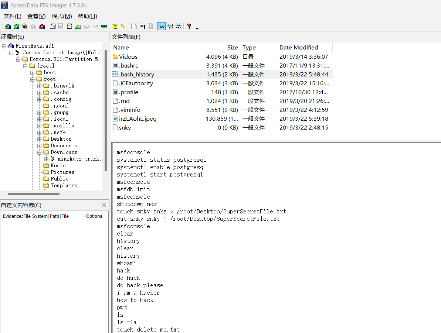This screenshot has width=441, height=333.
Task: Select the .msf4 folder in tree
Action: 58,132
